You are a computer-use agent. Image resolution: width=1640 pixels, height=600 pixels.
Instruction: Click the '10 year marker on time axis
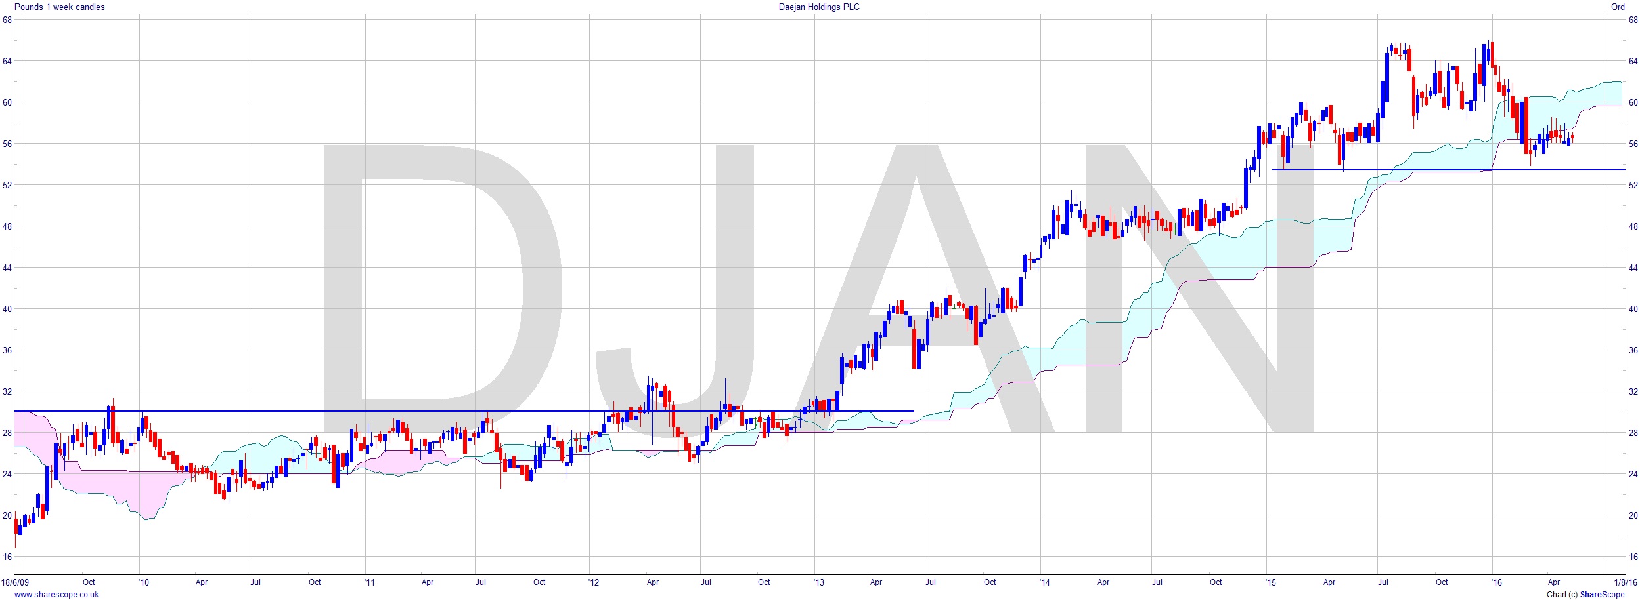[143, 582]
